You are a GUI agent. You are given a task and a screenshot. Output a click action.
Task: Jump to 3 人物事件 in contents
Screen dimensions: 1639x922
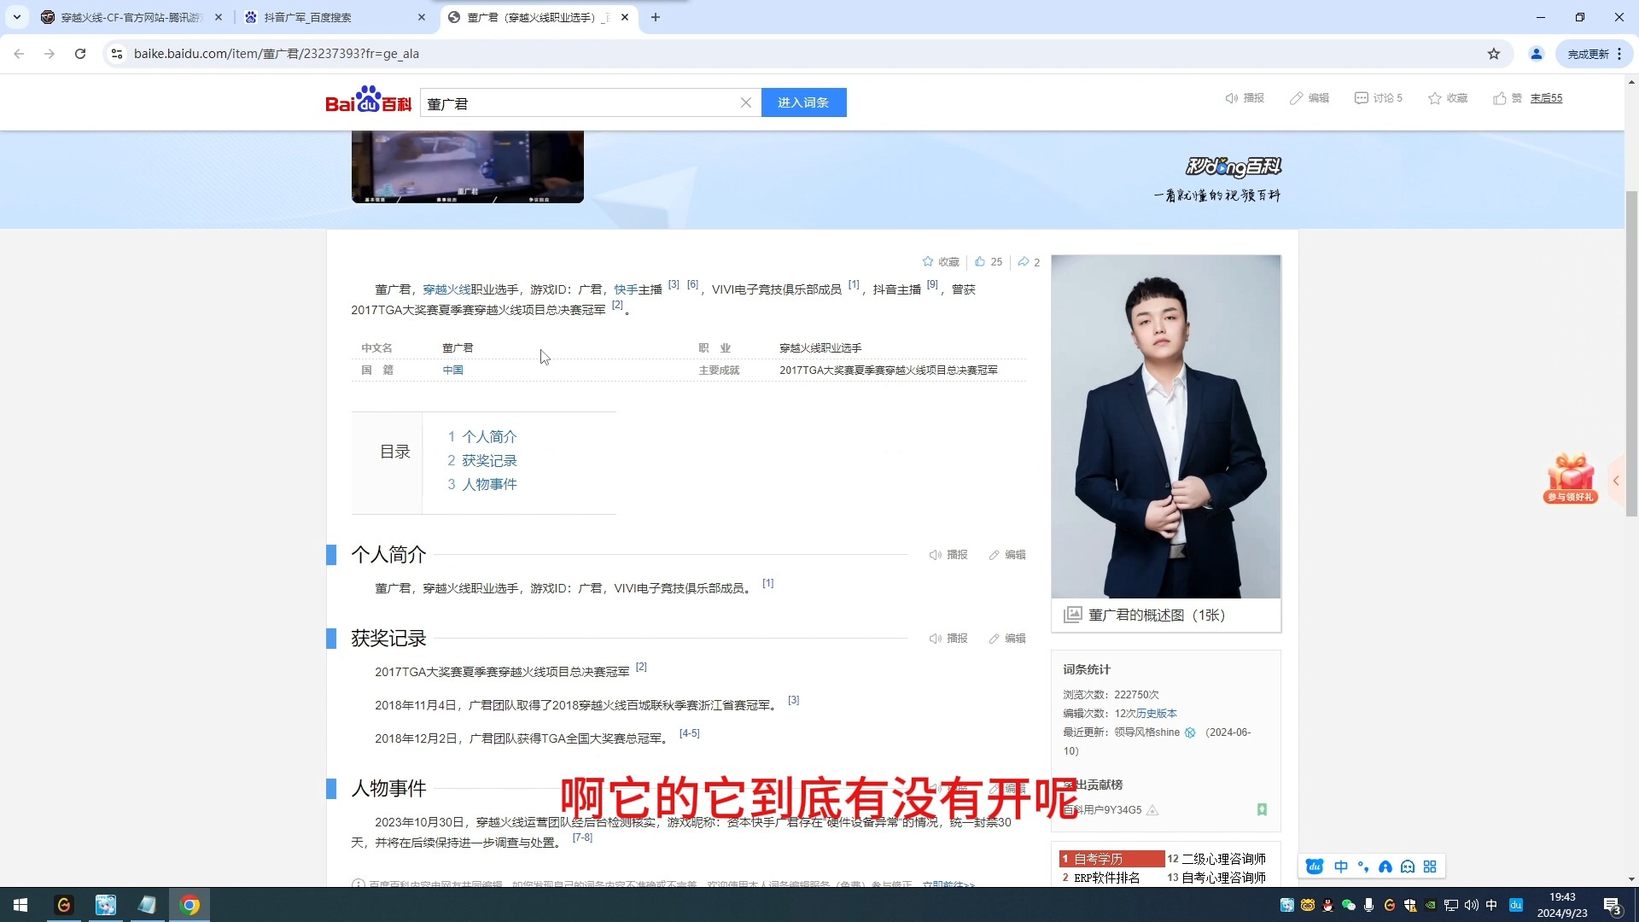coord(482,484)
